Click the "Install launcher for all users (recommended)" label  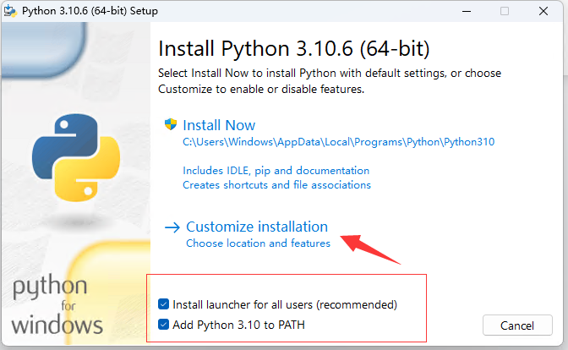click(285, 304)
